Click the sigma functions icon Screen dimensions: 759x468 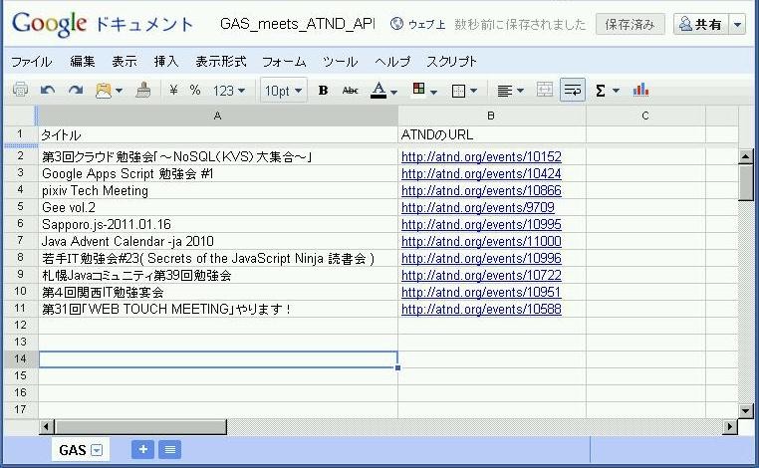coord(601,91)
